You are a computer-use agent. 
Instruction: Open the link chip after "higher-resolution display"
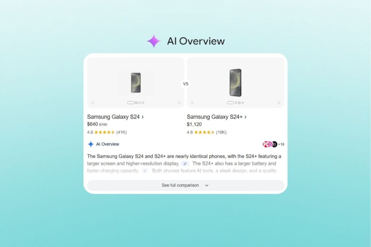pyautogui.click(x=185, y=164)
